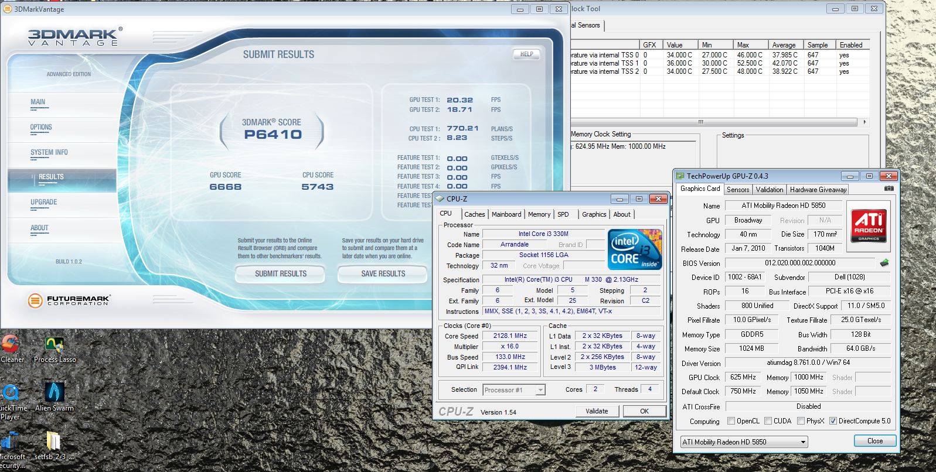Switch to the Mainboard tab in CPU-Z
Viewport: 936px width, 472px height.
pyautogui.click(x=506, y=214)
